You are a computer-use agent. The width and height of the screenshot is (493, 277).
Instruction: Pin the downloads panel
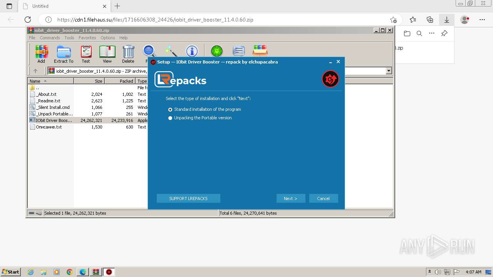444,33
